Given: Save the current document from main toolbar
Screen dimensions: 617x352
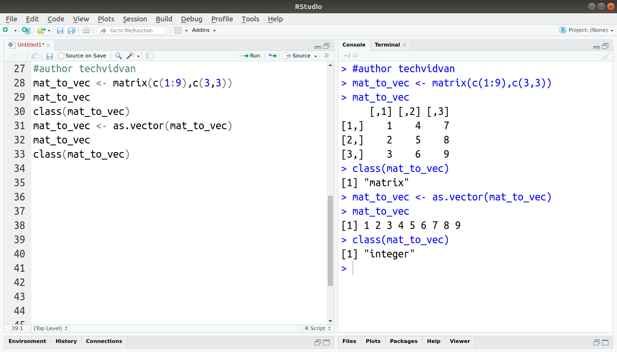Looking at the screenshot, I should coord(60,30).
